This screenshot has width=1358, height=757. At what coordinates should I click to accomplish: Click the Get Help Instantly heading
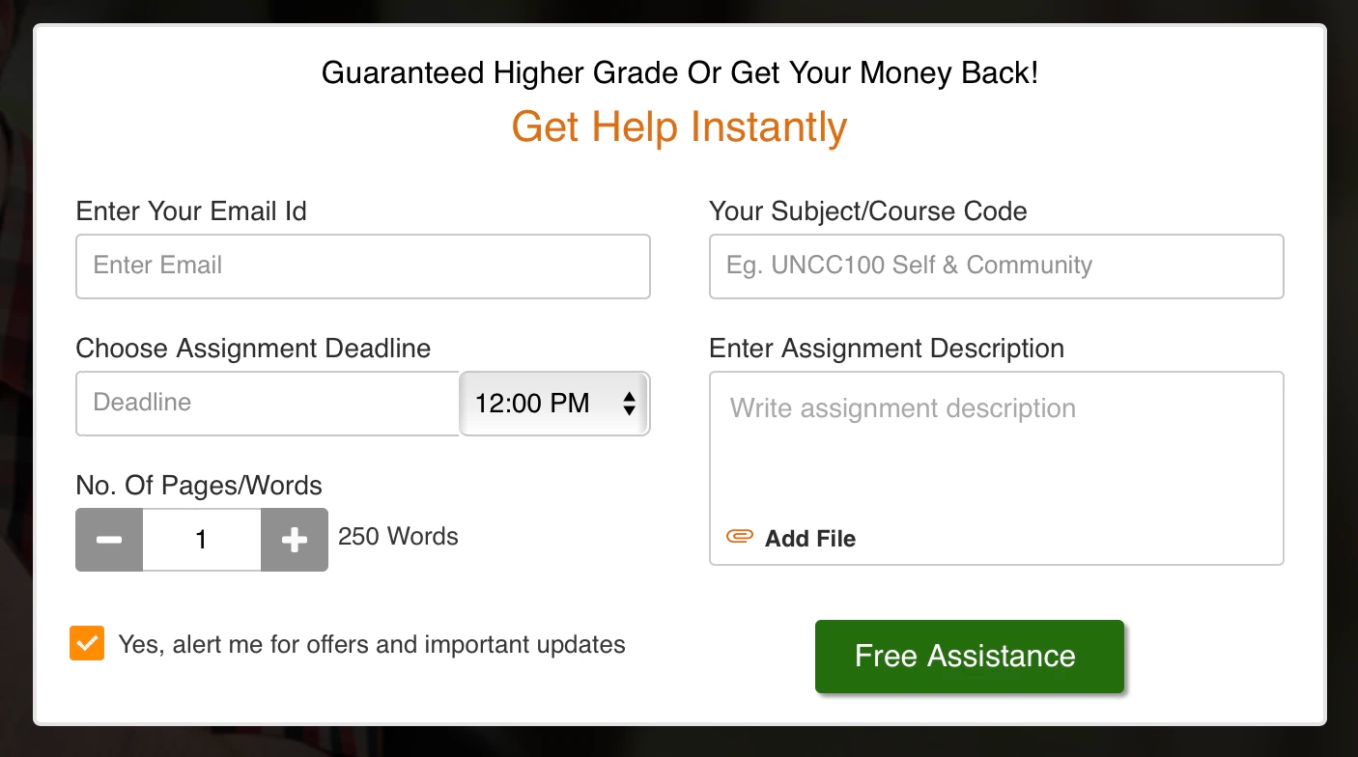pos(679,126)
